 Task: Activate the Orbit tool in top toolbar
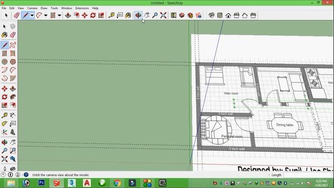tap(138, 15)
